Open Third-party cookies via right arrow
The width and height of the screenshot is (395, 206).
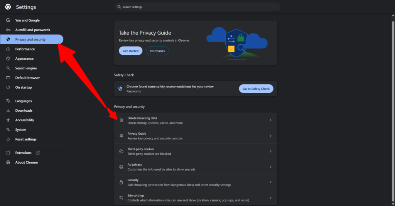tap(270, 151)
